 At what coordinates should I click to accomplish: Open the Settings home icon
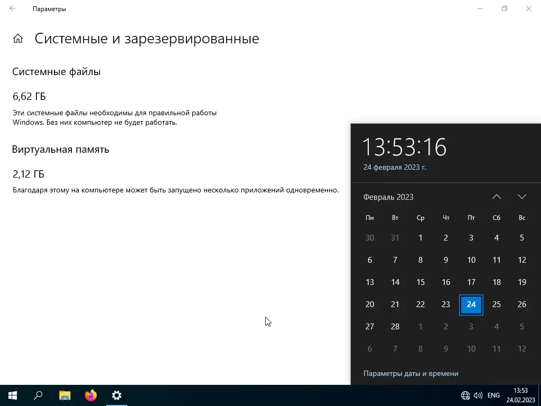(18, 38)
